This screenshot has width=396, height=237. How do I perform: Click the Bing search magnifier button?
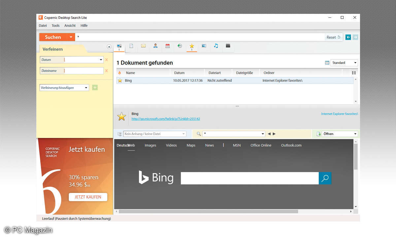pyautogui.click(x=325, y=178)
